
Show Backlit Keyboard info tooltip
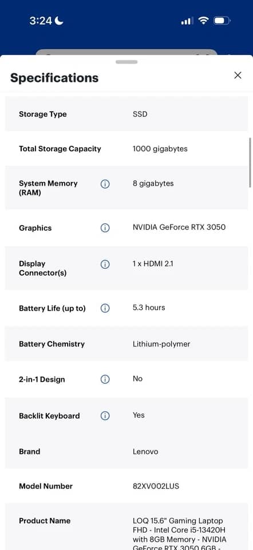(105, 416)
